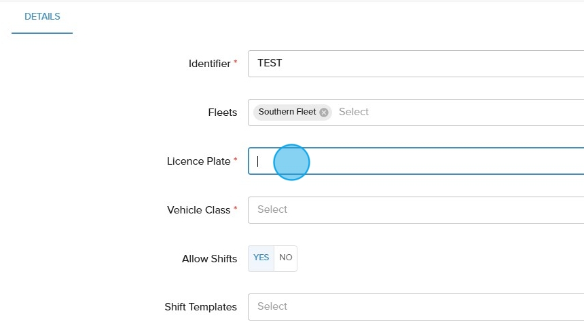The image size is (584, 326).
Task: Click the Select placeholder in Fleets field
Action: [x=354, y=113]
